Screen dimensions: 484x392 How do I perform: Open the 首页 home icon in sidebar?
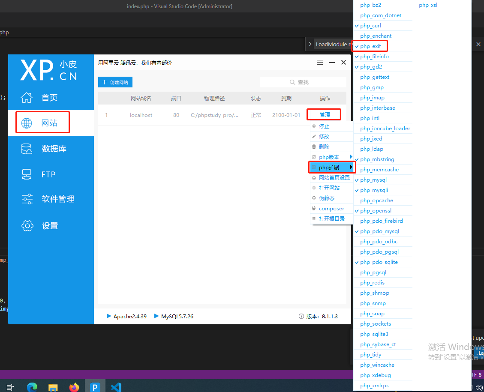click(x=27, y=97)
